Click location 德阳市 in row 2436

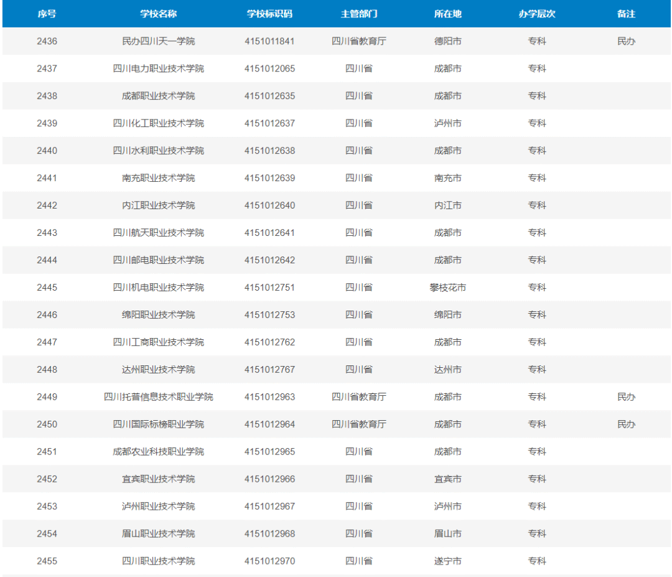coord(448,41)
